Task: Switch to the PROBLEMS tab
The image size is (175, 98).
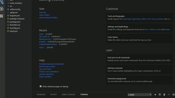Action: tap(41, 94)
